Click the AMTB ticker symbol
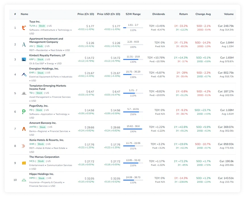 [33, 127]
